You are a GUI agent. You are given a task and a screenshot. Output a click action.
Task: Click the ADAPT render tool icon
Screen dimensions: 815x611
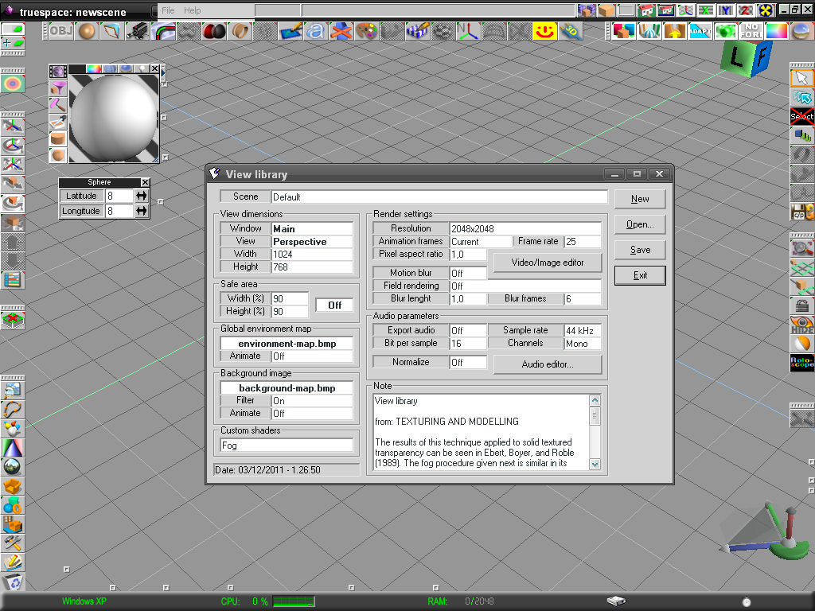click(700, 31)
